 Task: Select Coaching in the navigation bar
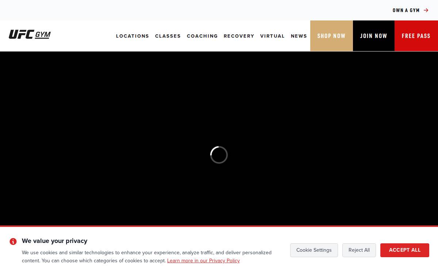pos(202,36)
